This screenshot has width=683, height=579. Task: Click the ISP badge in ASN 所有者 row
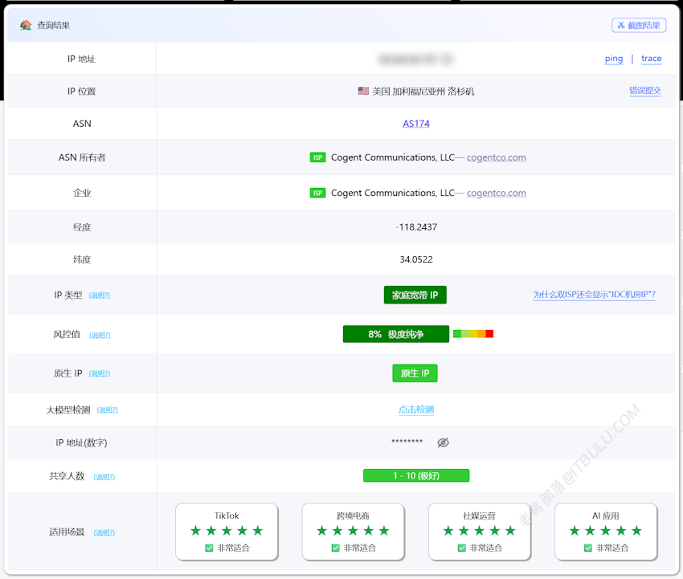(317, 157)
